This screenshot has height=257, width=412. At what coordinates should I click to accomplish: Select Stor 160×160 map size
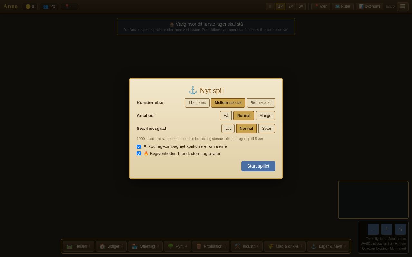coord(261,103)
